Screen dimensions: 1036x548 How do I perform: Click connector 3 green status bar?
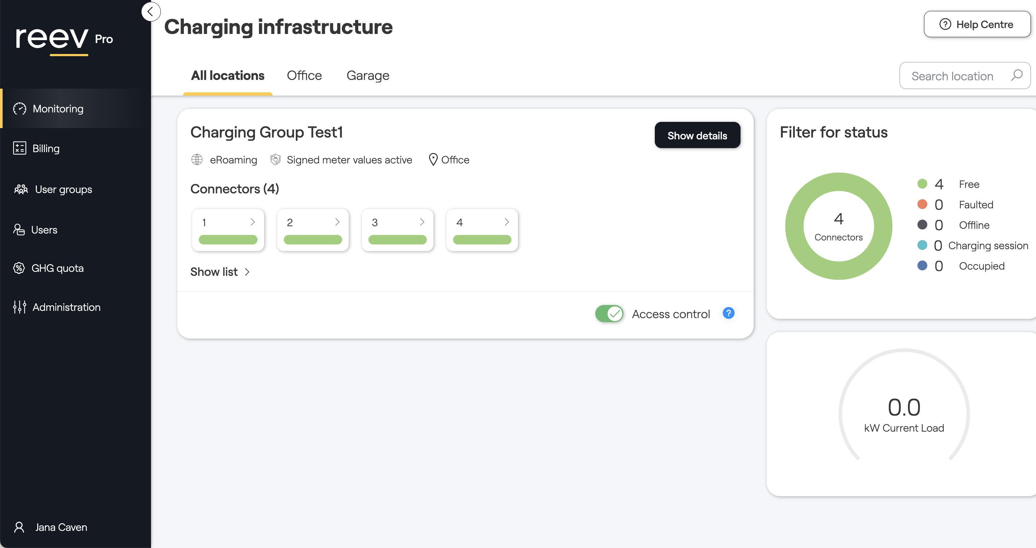coord(397,240)
